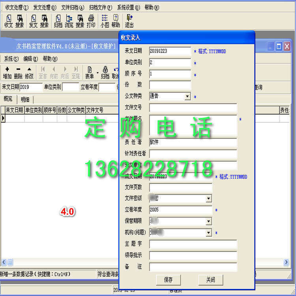Click the 修改 edit icon

click(x=29, y=73)
